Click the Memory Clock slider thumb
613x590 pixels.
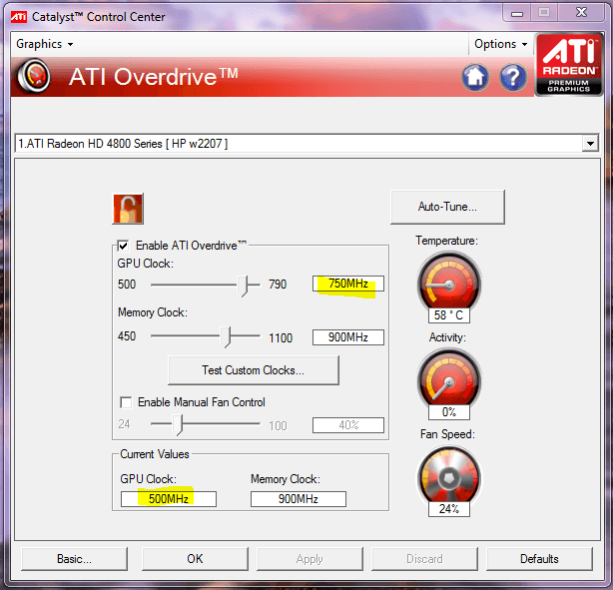tap(226, 337)
